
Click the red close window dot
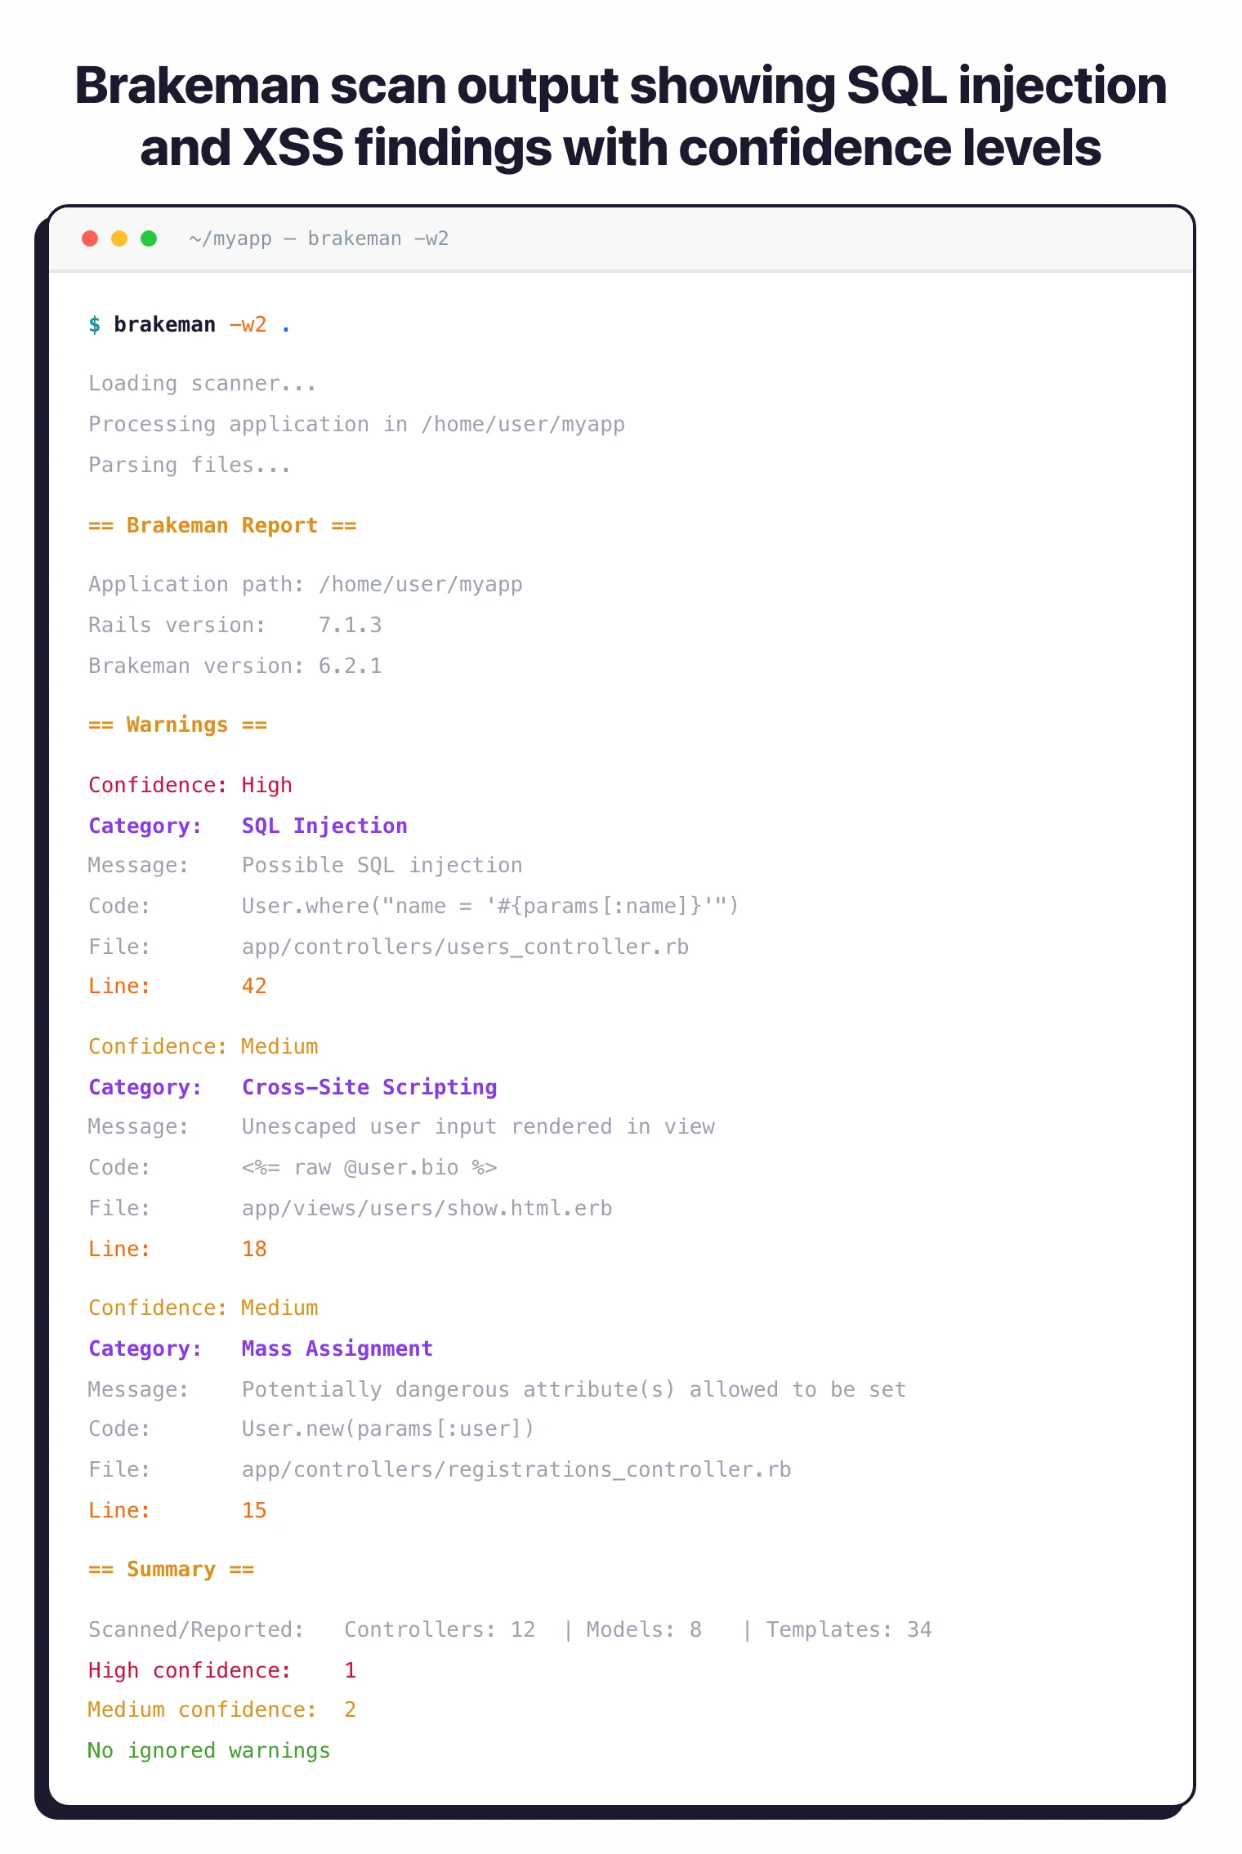(x=90, y=238)
